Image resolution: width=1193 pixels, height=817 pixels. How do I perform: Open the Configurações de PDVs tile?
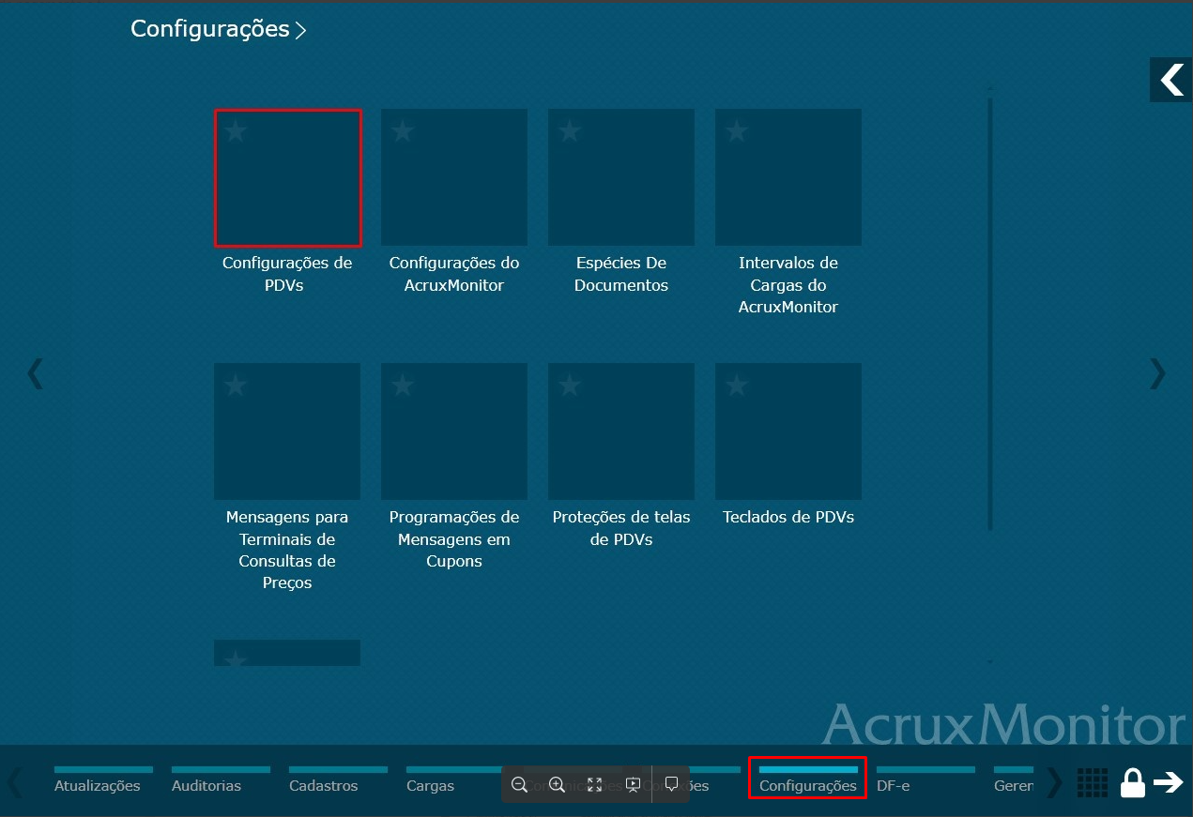click(x=287, y=177)
